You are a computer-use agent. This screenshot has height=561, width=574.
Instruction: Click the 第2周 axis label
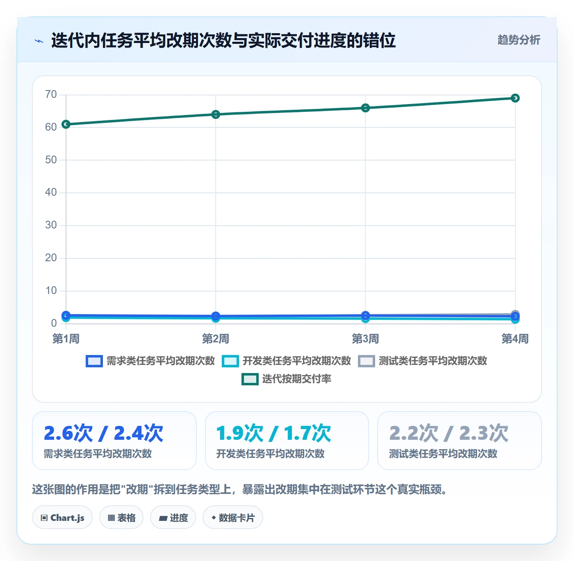(x=216, y=339)
